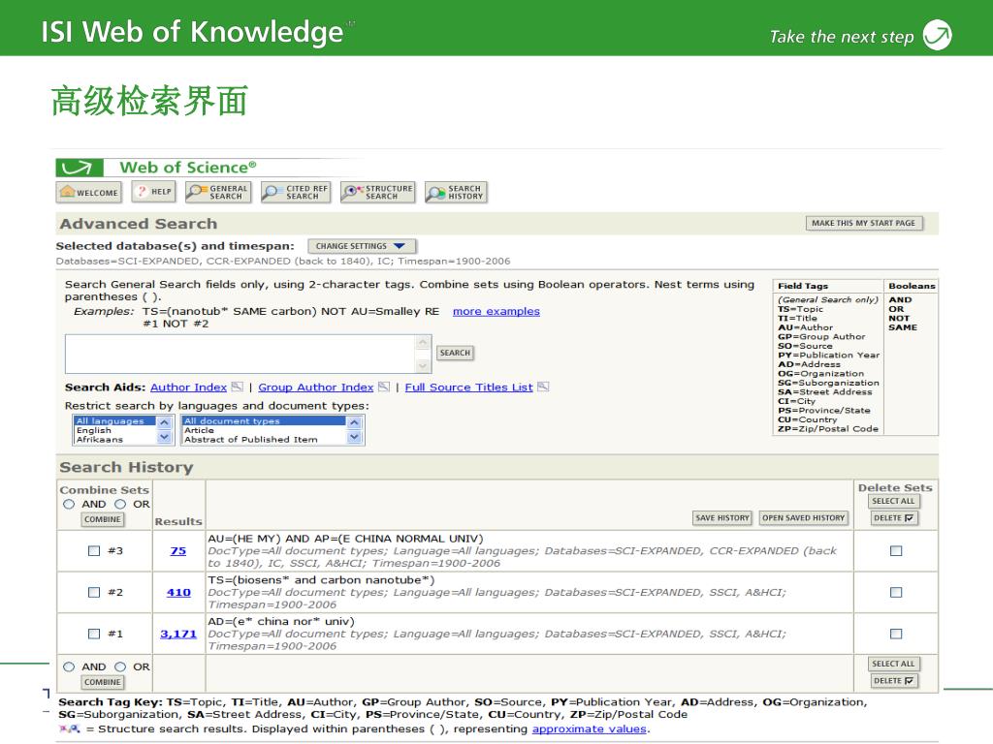Check combine box for set #3

[94, 551]
